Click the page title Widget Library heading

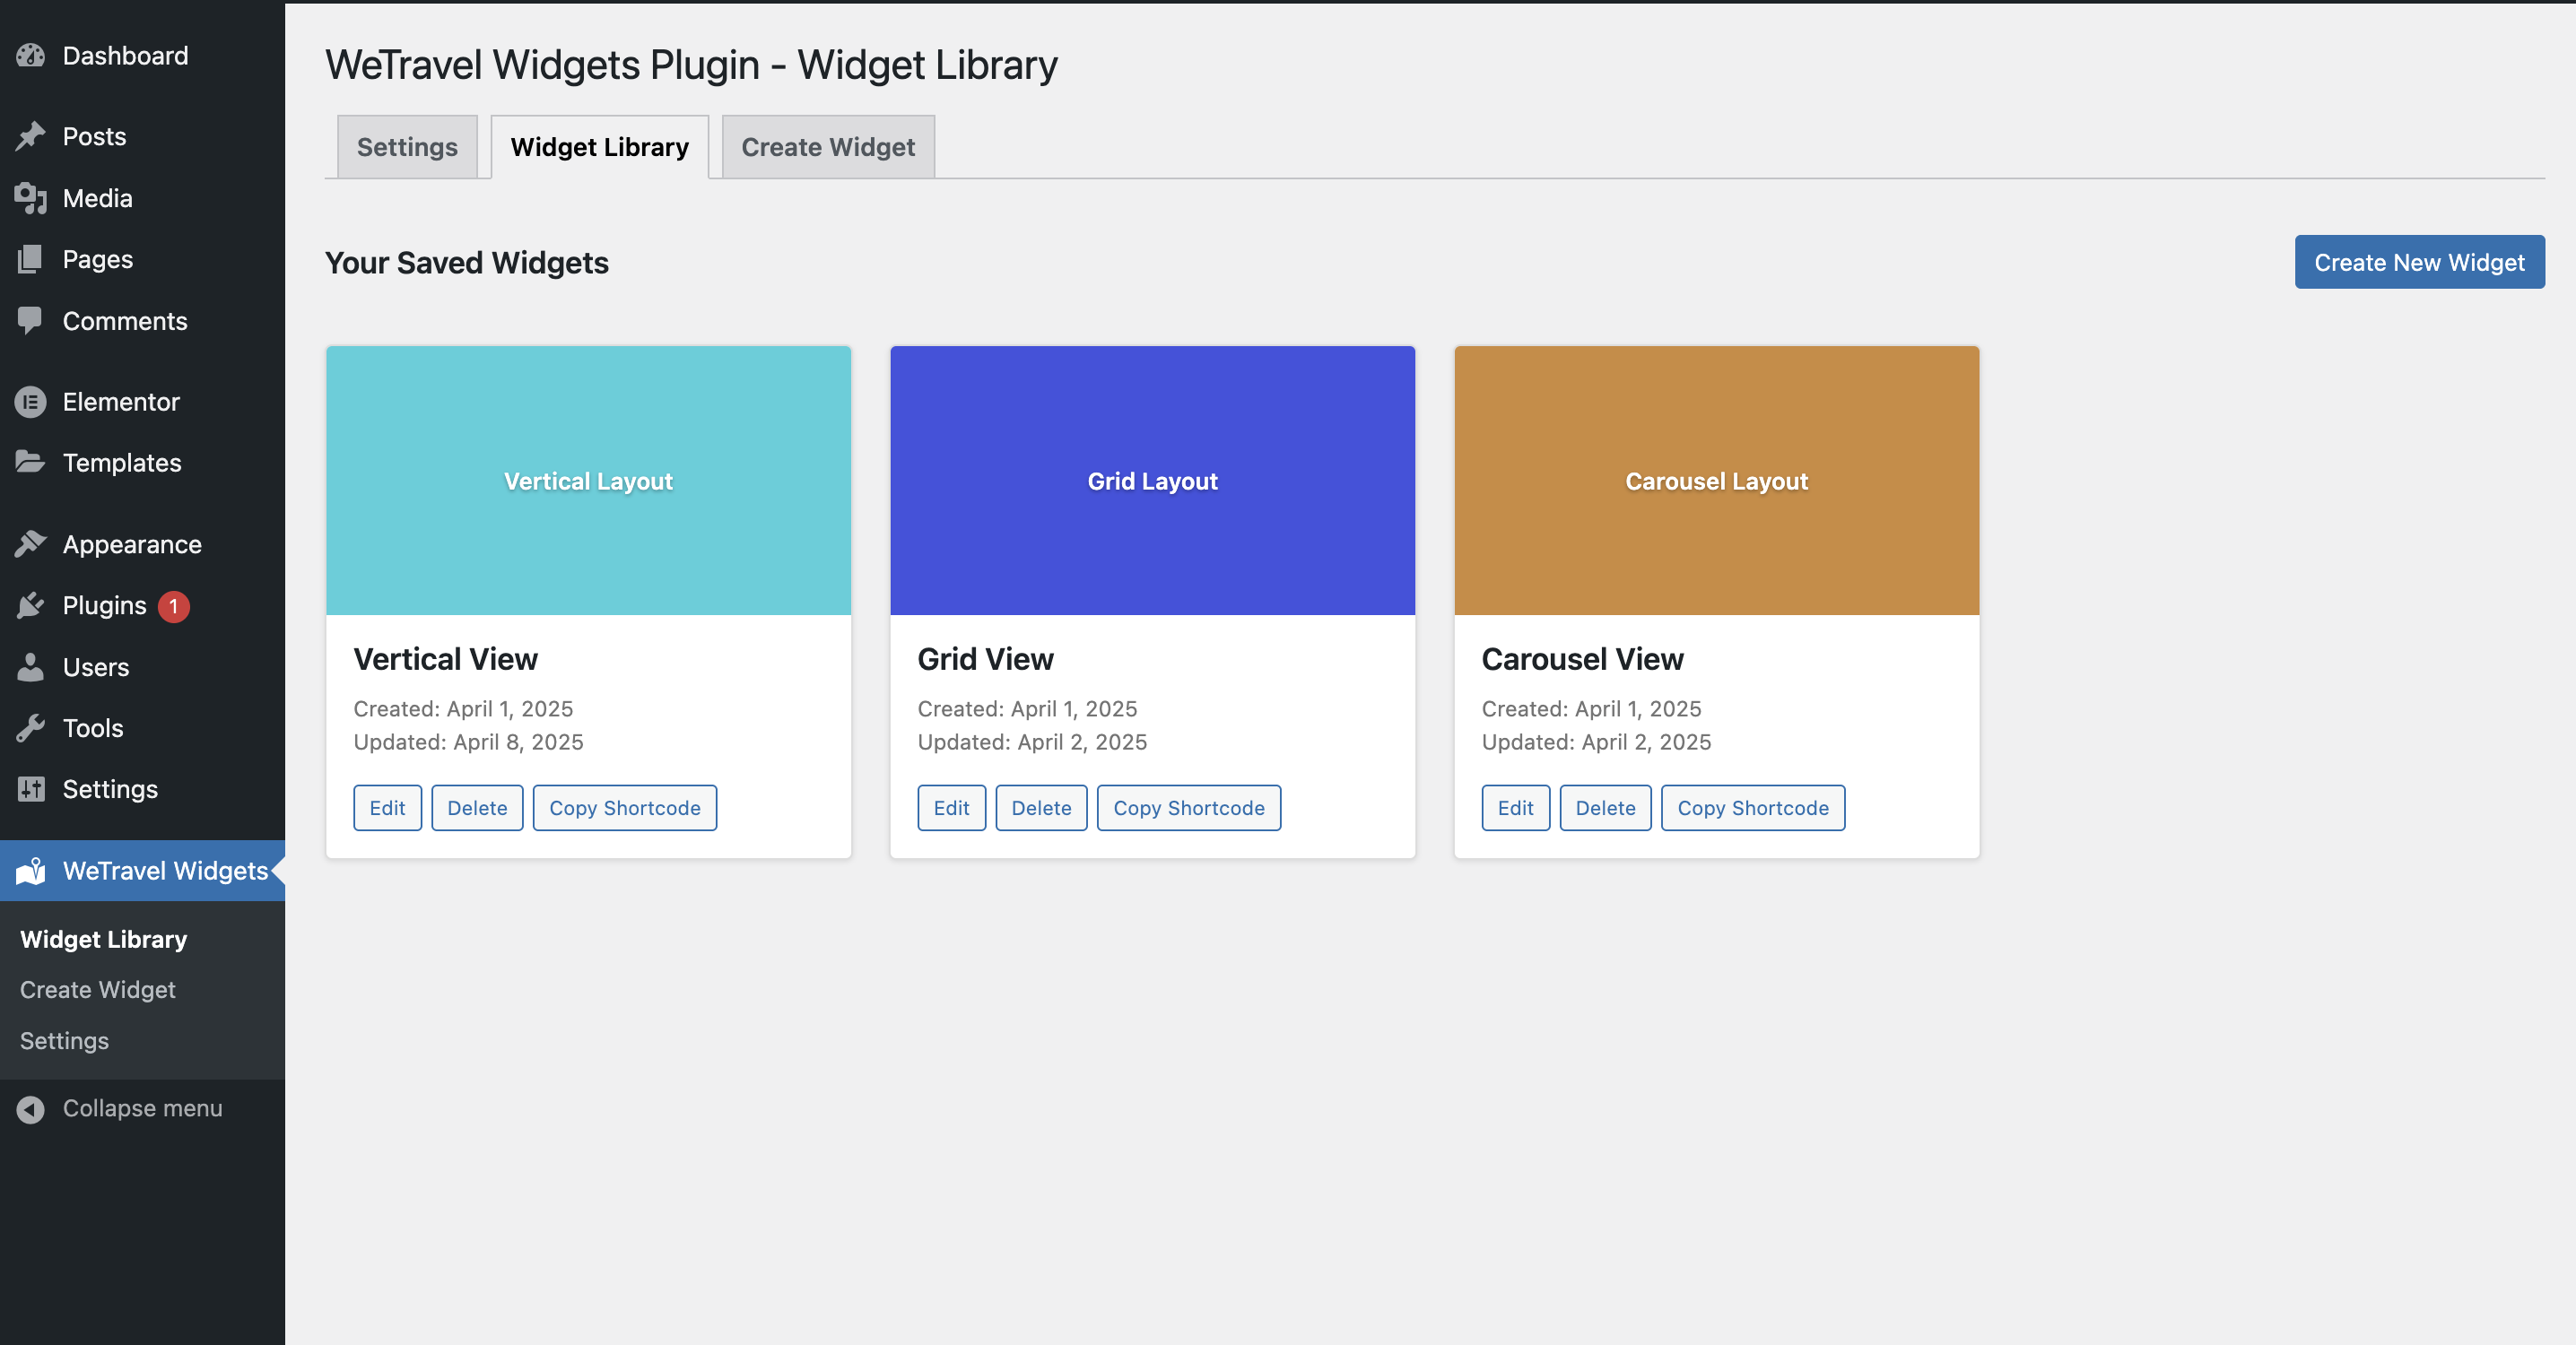[x=691, y=65]
